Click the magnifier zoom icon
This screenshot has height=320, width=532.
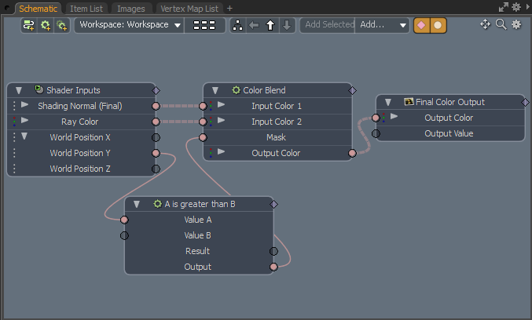501,24
